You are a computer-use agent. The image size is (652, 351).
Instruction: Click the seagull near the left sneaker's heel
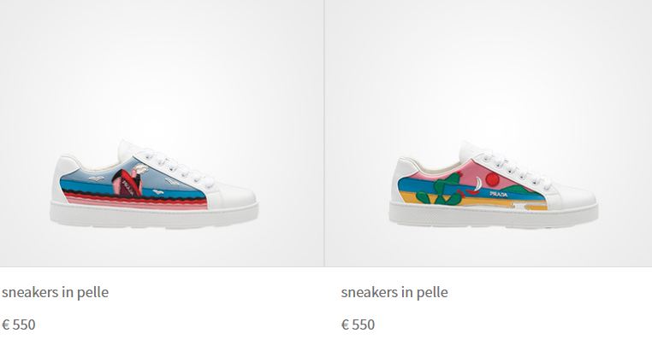pos(96,178)
